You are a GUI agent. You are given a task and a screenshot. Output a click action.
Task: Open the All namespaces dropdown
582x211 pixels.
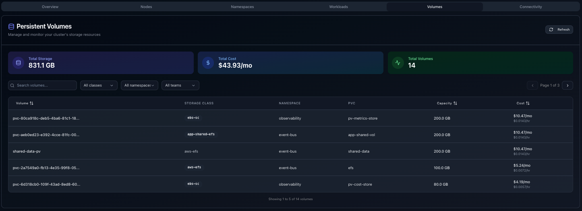(x=139, y=85)
